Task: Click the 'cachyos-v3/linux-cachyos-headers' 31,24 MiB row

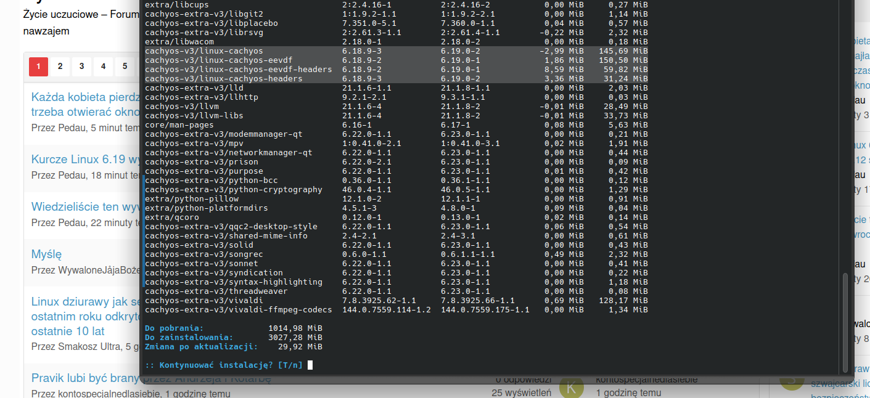Action: coord(396,79)
